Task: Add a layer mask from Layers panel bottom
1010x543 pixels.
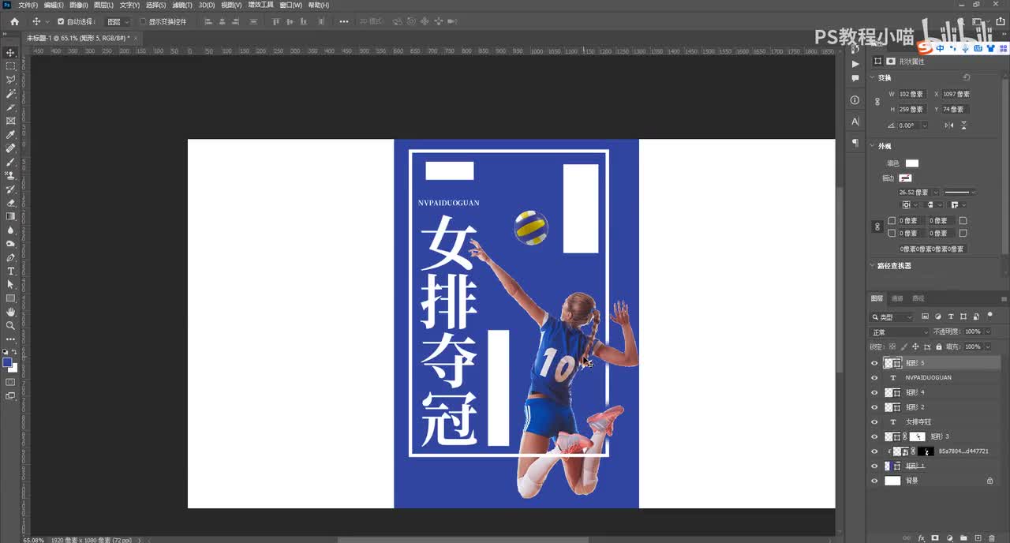Action: tap(935, 538)
